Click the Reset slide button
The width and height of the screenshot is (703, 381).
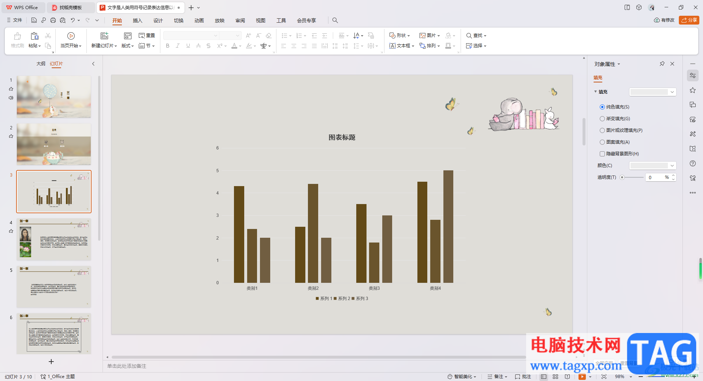[x=147, y=36]
